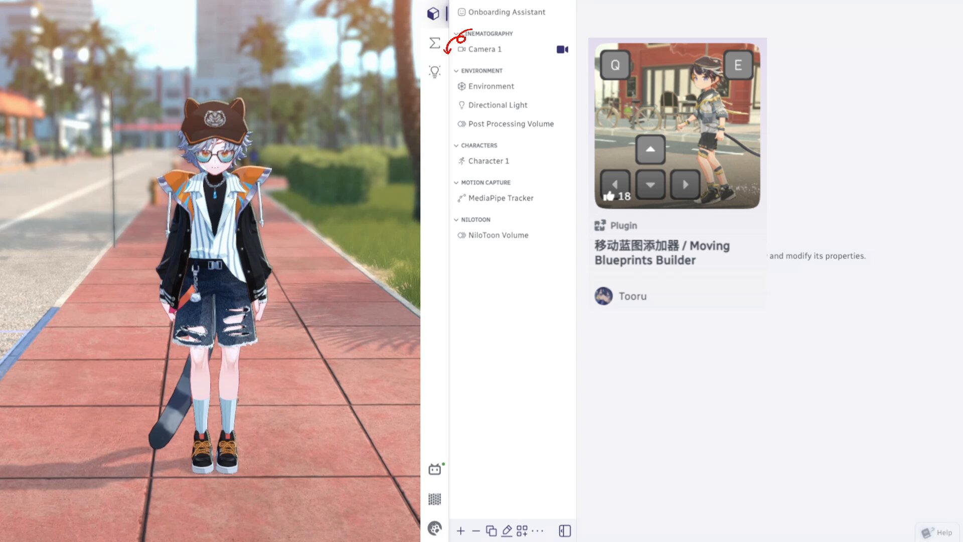Click the Plugin category label
This screenshot has width=963, height=542.
click(623, 226)
